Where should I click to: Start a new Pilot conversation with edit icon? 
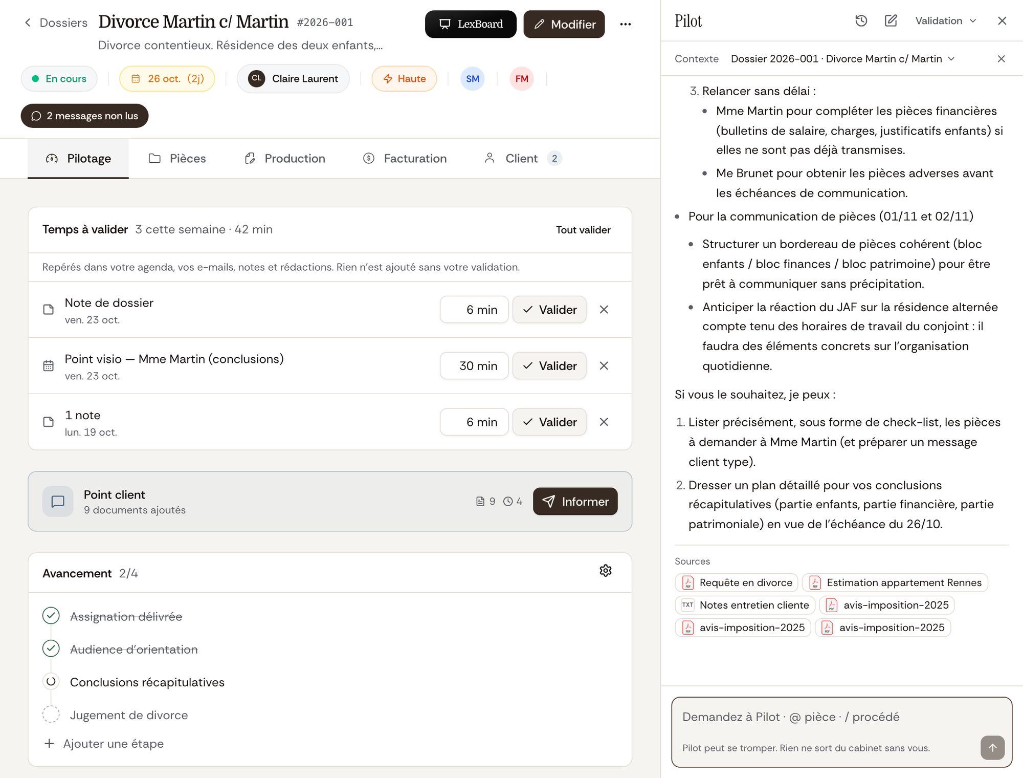(x=891, y=20)
